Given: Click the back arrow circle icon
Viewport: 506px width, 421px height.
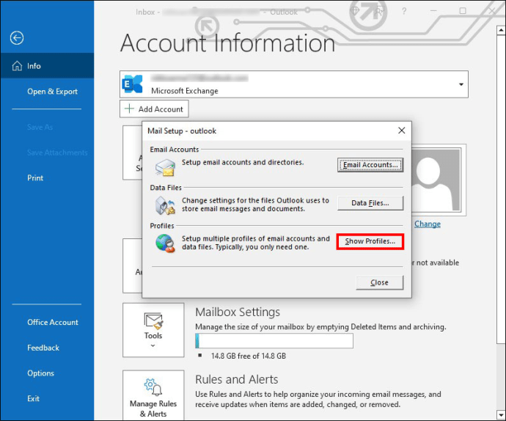Looking at the screenshot, I should 17,38.
